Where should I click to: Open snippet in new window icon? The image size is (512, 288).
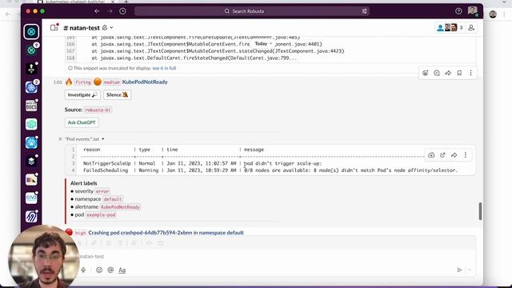pyautogui.click(x=442, y=155)
